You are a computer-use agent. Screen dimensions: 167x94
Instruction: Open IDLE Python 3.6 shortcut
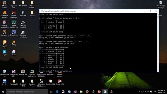coord(41,74)
